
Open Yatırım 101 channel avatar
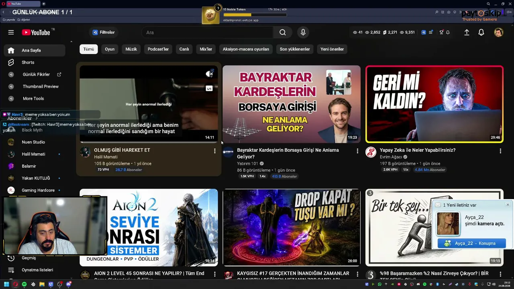point(228,152)
